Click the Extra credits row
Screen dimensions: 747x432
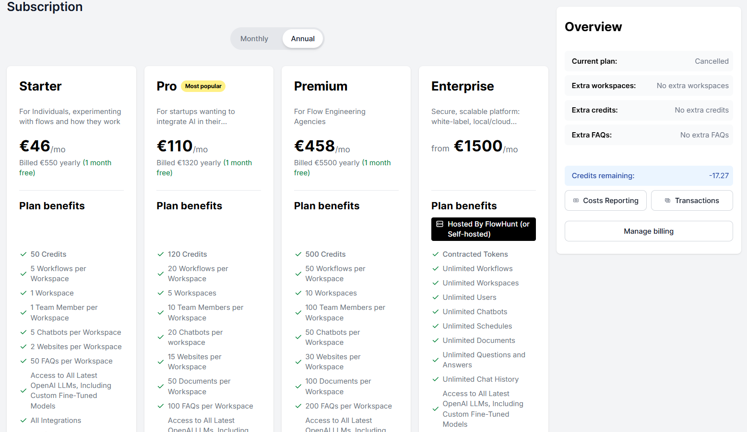(x=649, y=110)
